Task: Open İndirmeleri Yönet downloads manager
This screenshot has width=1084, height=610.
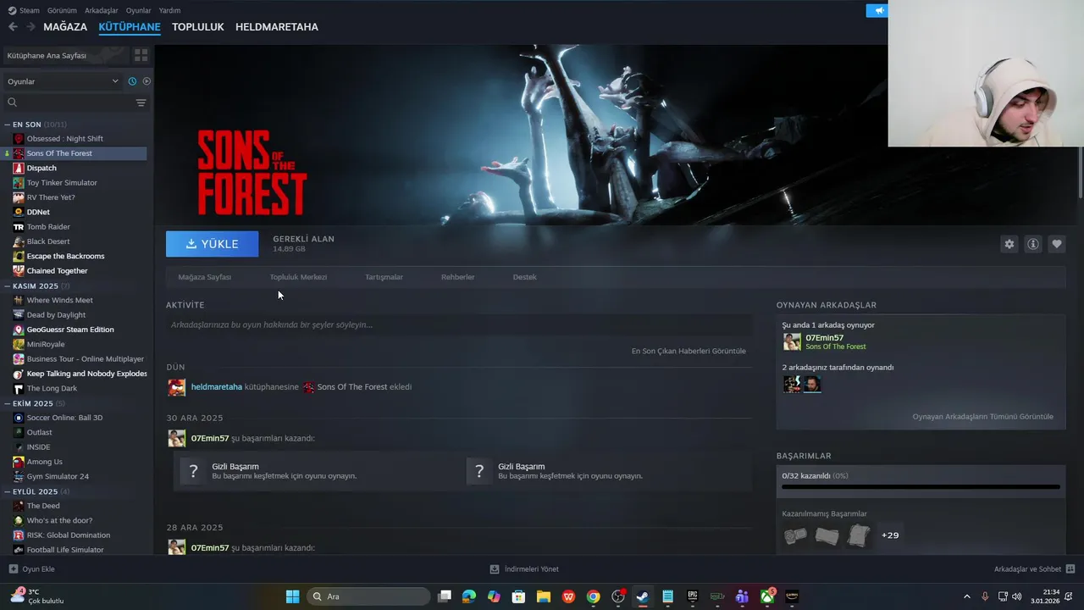Action: tap(524, 569)
